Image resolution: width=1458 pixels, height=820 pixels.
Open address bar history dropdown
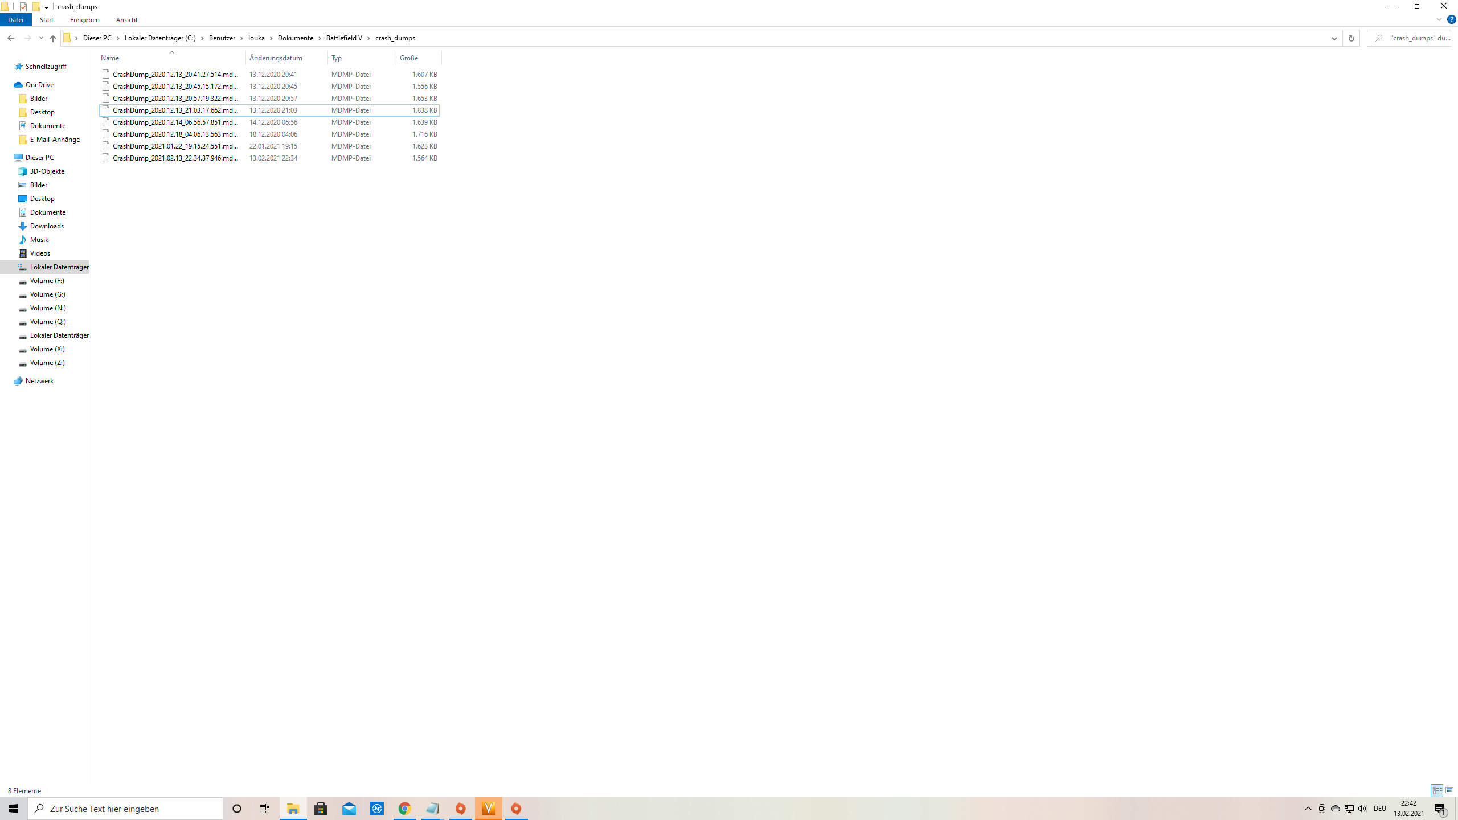pos(1334,38)
